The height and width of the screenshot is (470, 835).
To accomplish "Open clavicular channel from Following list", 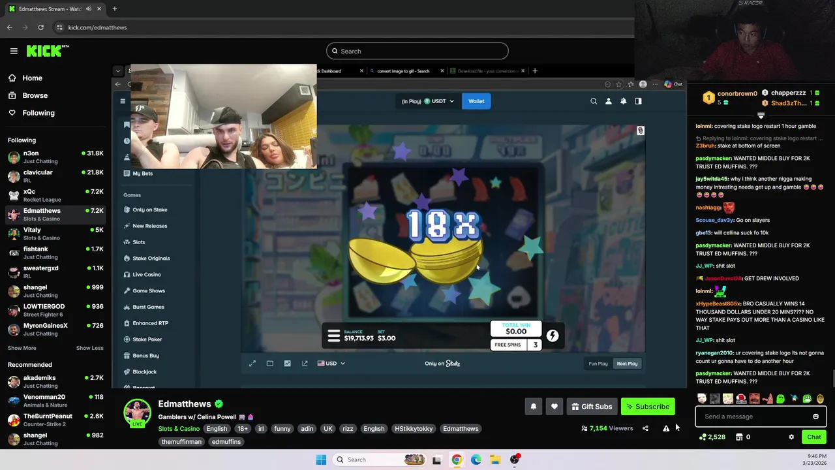I will pos(55,176).
